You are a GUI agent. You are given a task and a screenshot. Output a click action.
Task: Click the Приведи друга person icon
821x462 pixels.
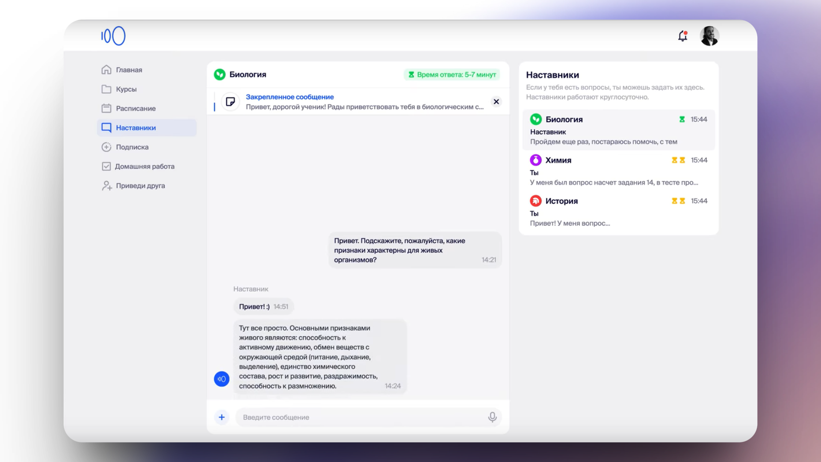click(107, 186)
